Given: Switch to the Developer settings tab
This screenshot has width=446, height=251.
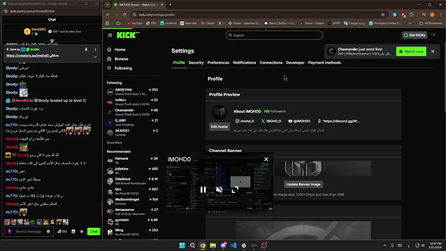Looking at the screenshot, I should coord(295,63).
